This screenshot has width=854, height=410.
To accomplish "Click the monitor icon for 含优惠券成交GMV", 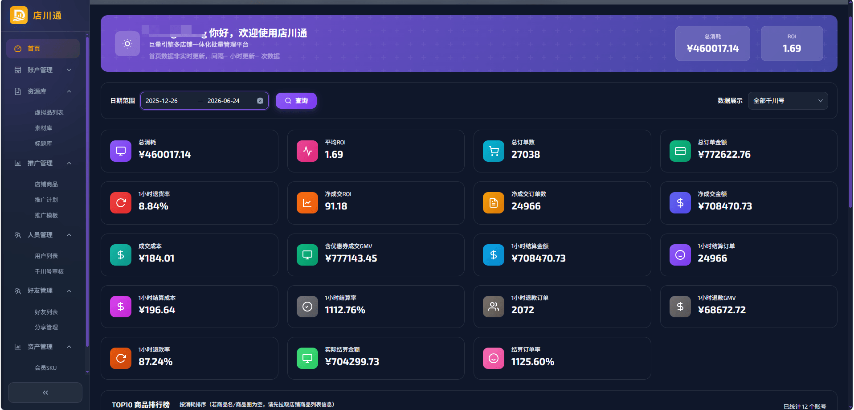I will (x=307, y=255).
